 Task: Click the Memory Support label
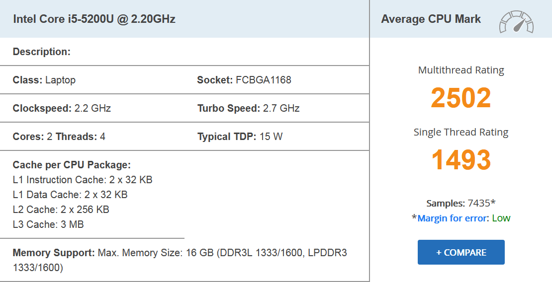[x=54, y=253]
